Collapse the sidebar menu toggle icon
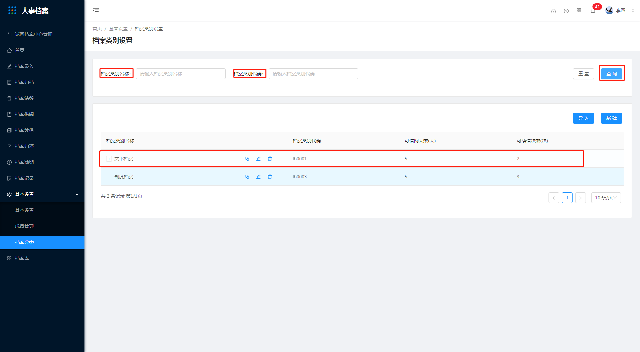640x352 pixels. (96, 11)
